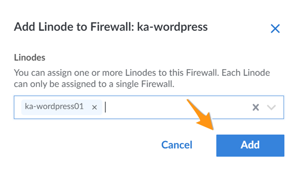The width and height of the screenshot is (300, 193).
Task: Confirm with the blue Add button
Action: coord(250,145)
